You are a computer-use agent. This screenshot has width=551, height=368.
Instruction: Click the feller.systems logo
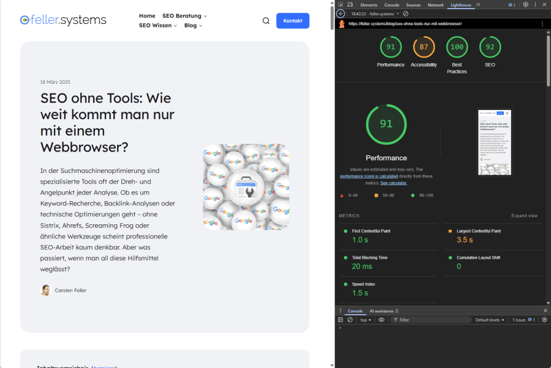(x=63, y=20)
